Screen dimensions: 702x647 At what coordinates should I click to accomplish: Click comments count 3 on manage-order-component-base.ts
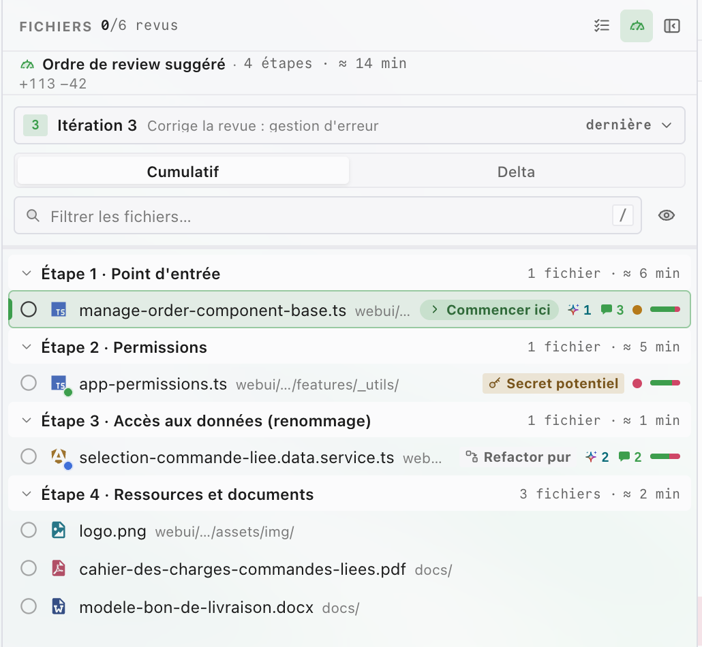click(613, 310)
